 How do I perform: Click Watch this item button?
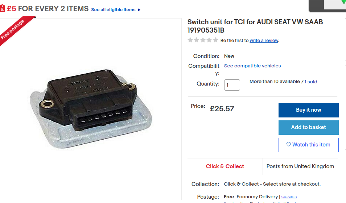pos(309,145)
